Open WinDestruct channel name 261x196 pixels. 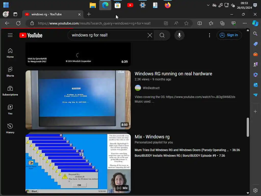coord(151,88)
